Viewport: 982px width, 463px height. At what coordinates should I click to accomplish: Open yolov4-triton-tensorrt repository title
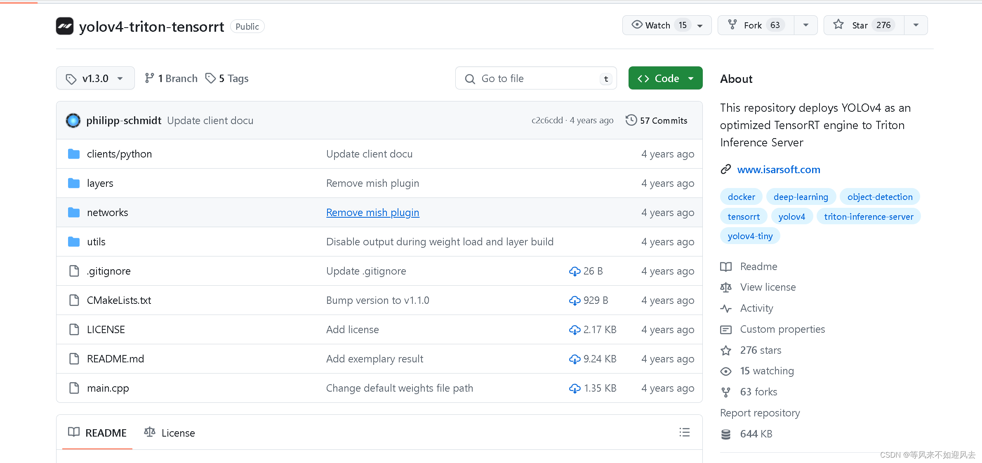[x=151, y=26]
